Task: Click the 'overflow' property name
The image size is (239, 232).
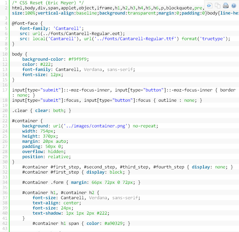Action: click(33, 152)
